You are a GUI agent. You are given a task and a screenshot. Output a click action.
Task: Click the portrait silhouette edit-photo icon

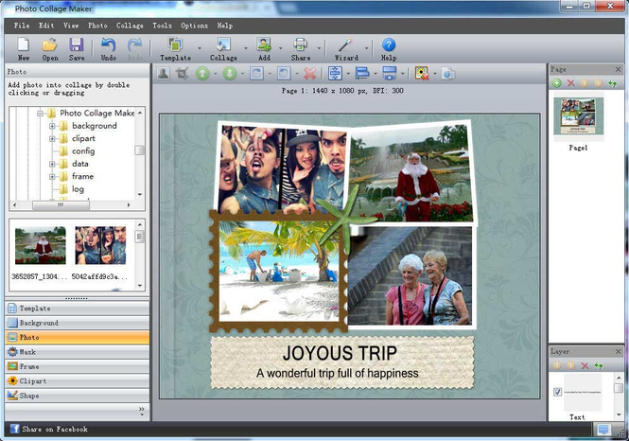pyautogui.click(x=163, y=74)
